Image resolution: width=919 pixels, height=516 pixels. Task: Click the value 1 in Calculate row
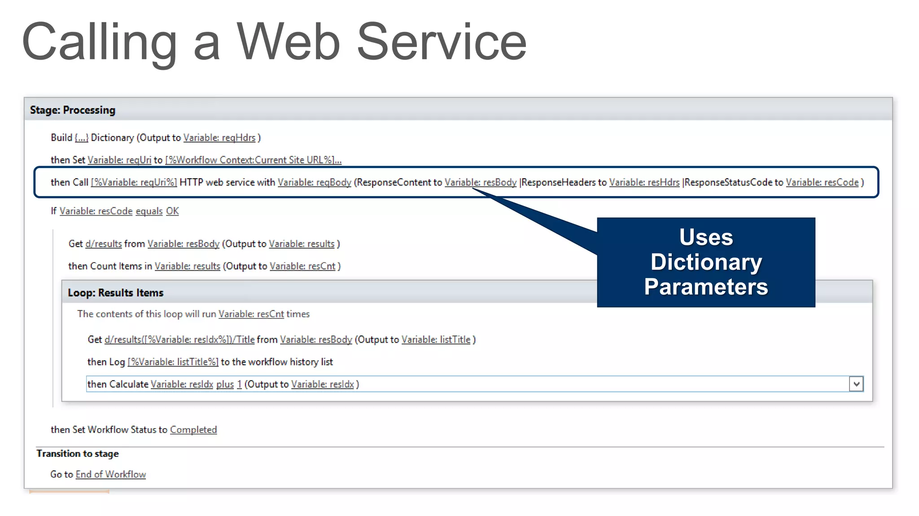pyautogui.click(x=239, y=384)
